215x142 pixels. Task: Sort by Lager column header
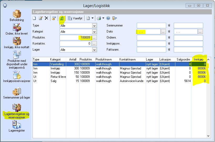click(153, 59)
